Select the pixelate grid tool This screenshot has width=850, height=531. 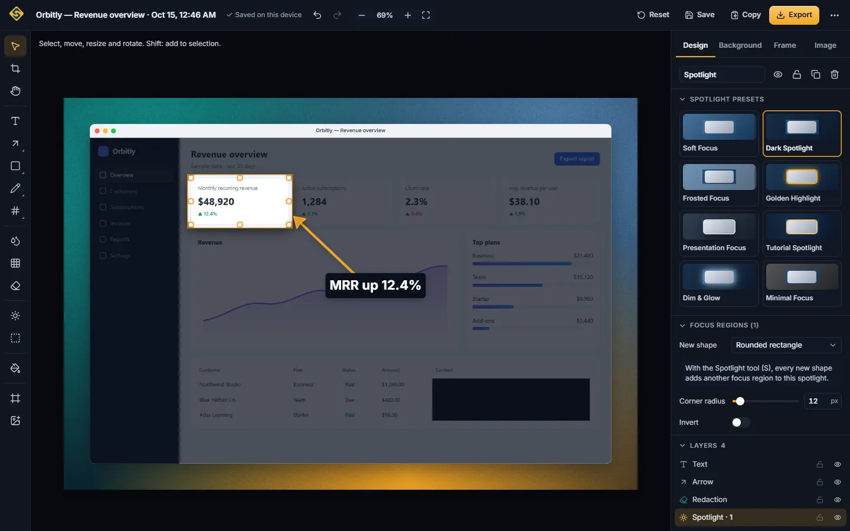point(15,263)
